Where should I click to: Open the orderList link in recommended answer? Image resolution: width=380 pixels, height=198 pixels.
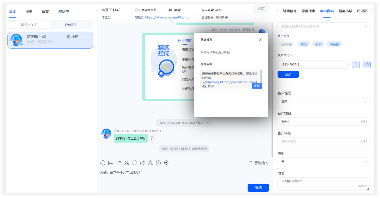(x=230, y=82)
